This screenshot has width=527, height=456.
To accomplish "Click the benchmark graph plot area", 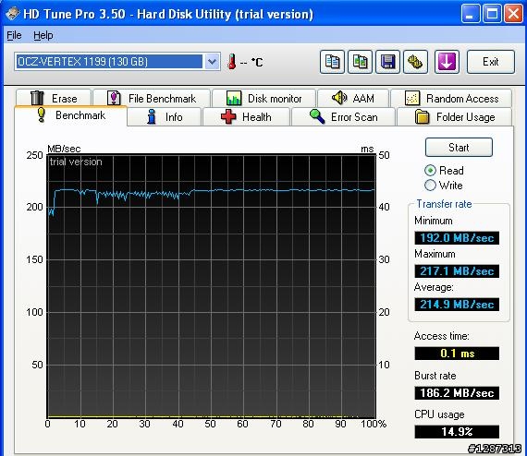I will coord(211,286).
